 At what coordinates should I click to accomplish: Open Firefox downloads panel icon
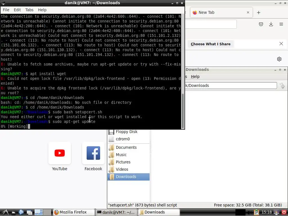coord(271,24)
